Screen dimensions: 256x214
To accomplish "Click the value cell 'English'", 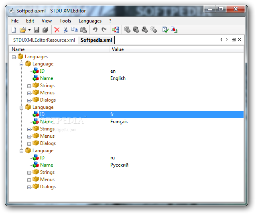I will pyautogui.click(x=118, y=78).
